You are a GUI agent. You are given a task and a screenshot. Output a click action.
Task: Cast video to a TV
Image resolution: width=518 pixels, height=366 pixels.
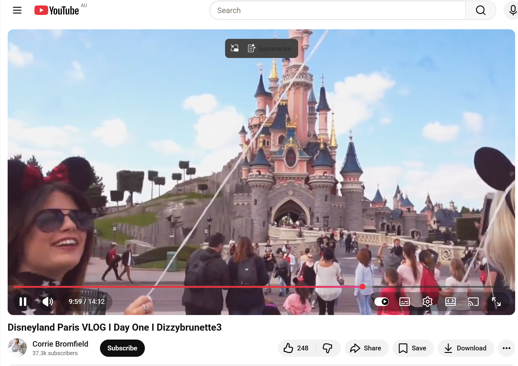[x=473, y=302]
